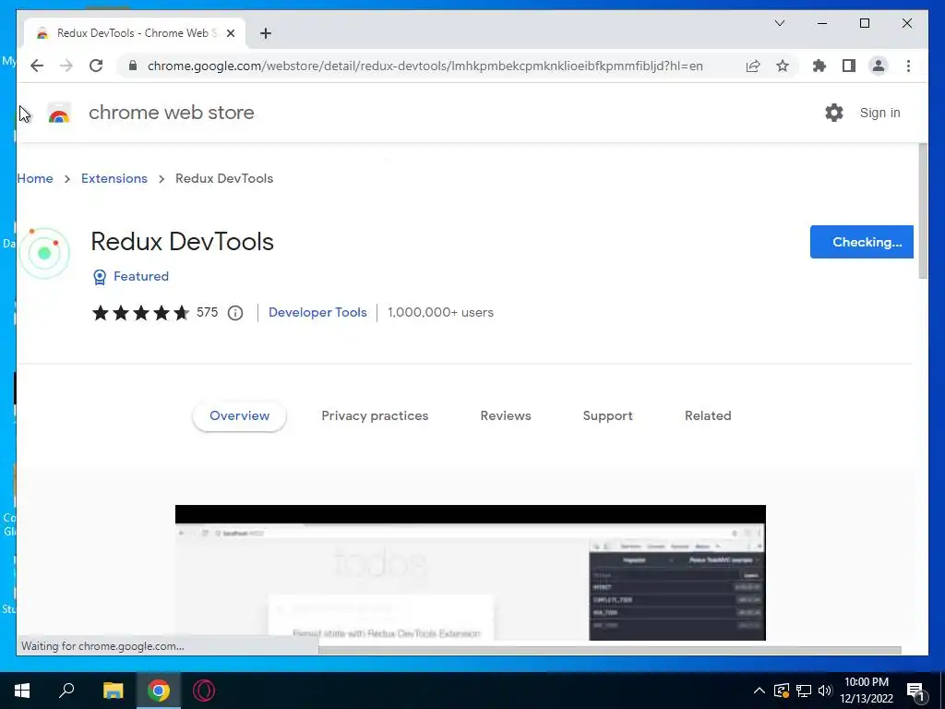Screen dimensions: 945x709
Task: Open Windows taskbar search
Action: tap(66, 691)
